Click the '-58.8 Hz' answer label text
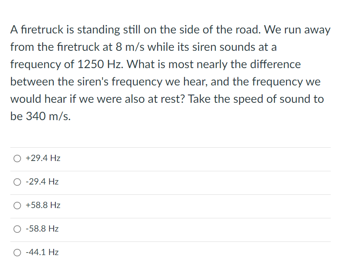Image resolution: width=339 pixels, height=272 pixels. point(42,229)
